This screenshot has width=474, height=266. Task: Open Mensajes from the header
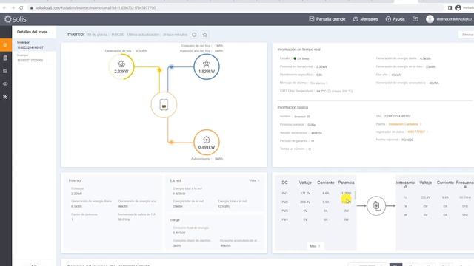coord(365,19)
